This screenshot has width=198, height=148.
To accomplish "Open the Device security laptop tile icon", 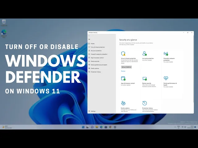I will point(144,79).
